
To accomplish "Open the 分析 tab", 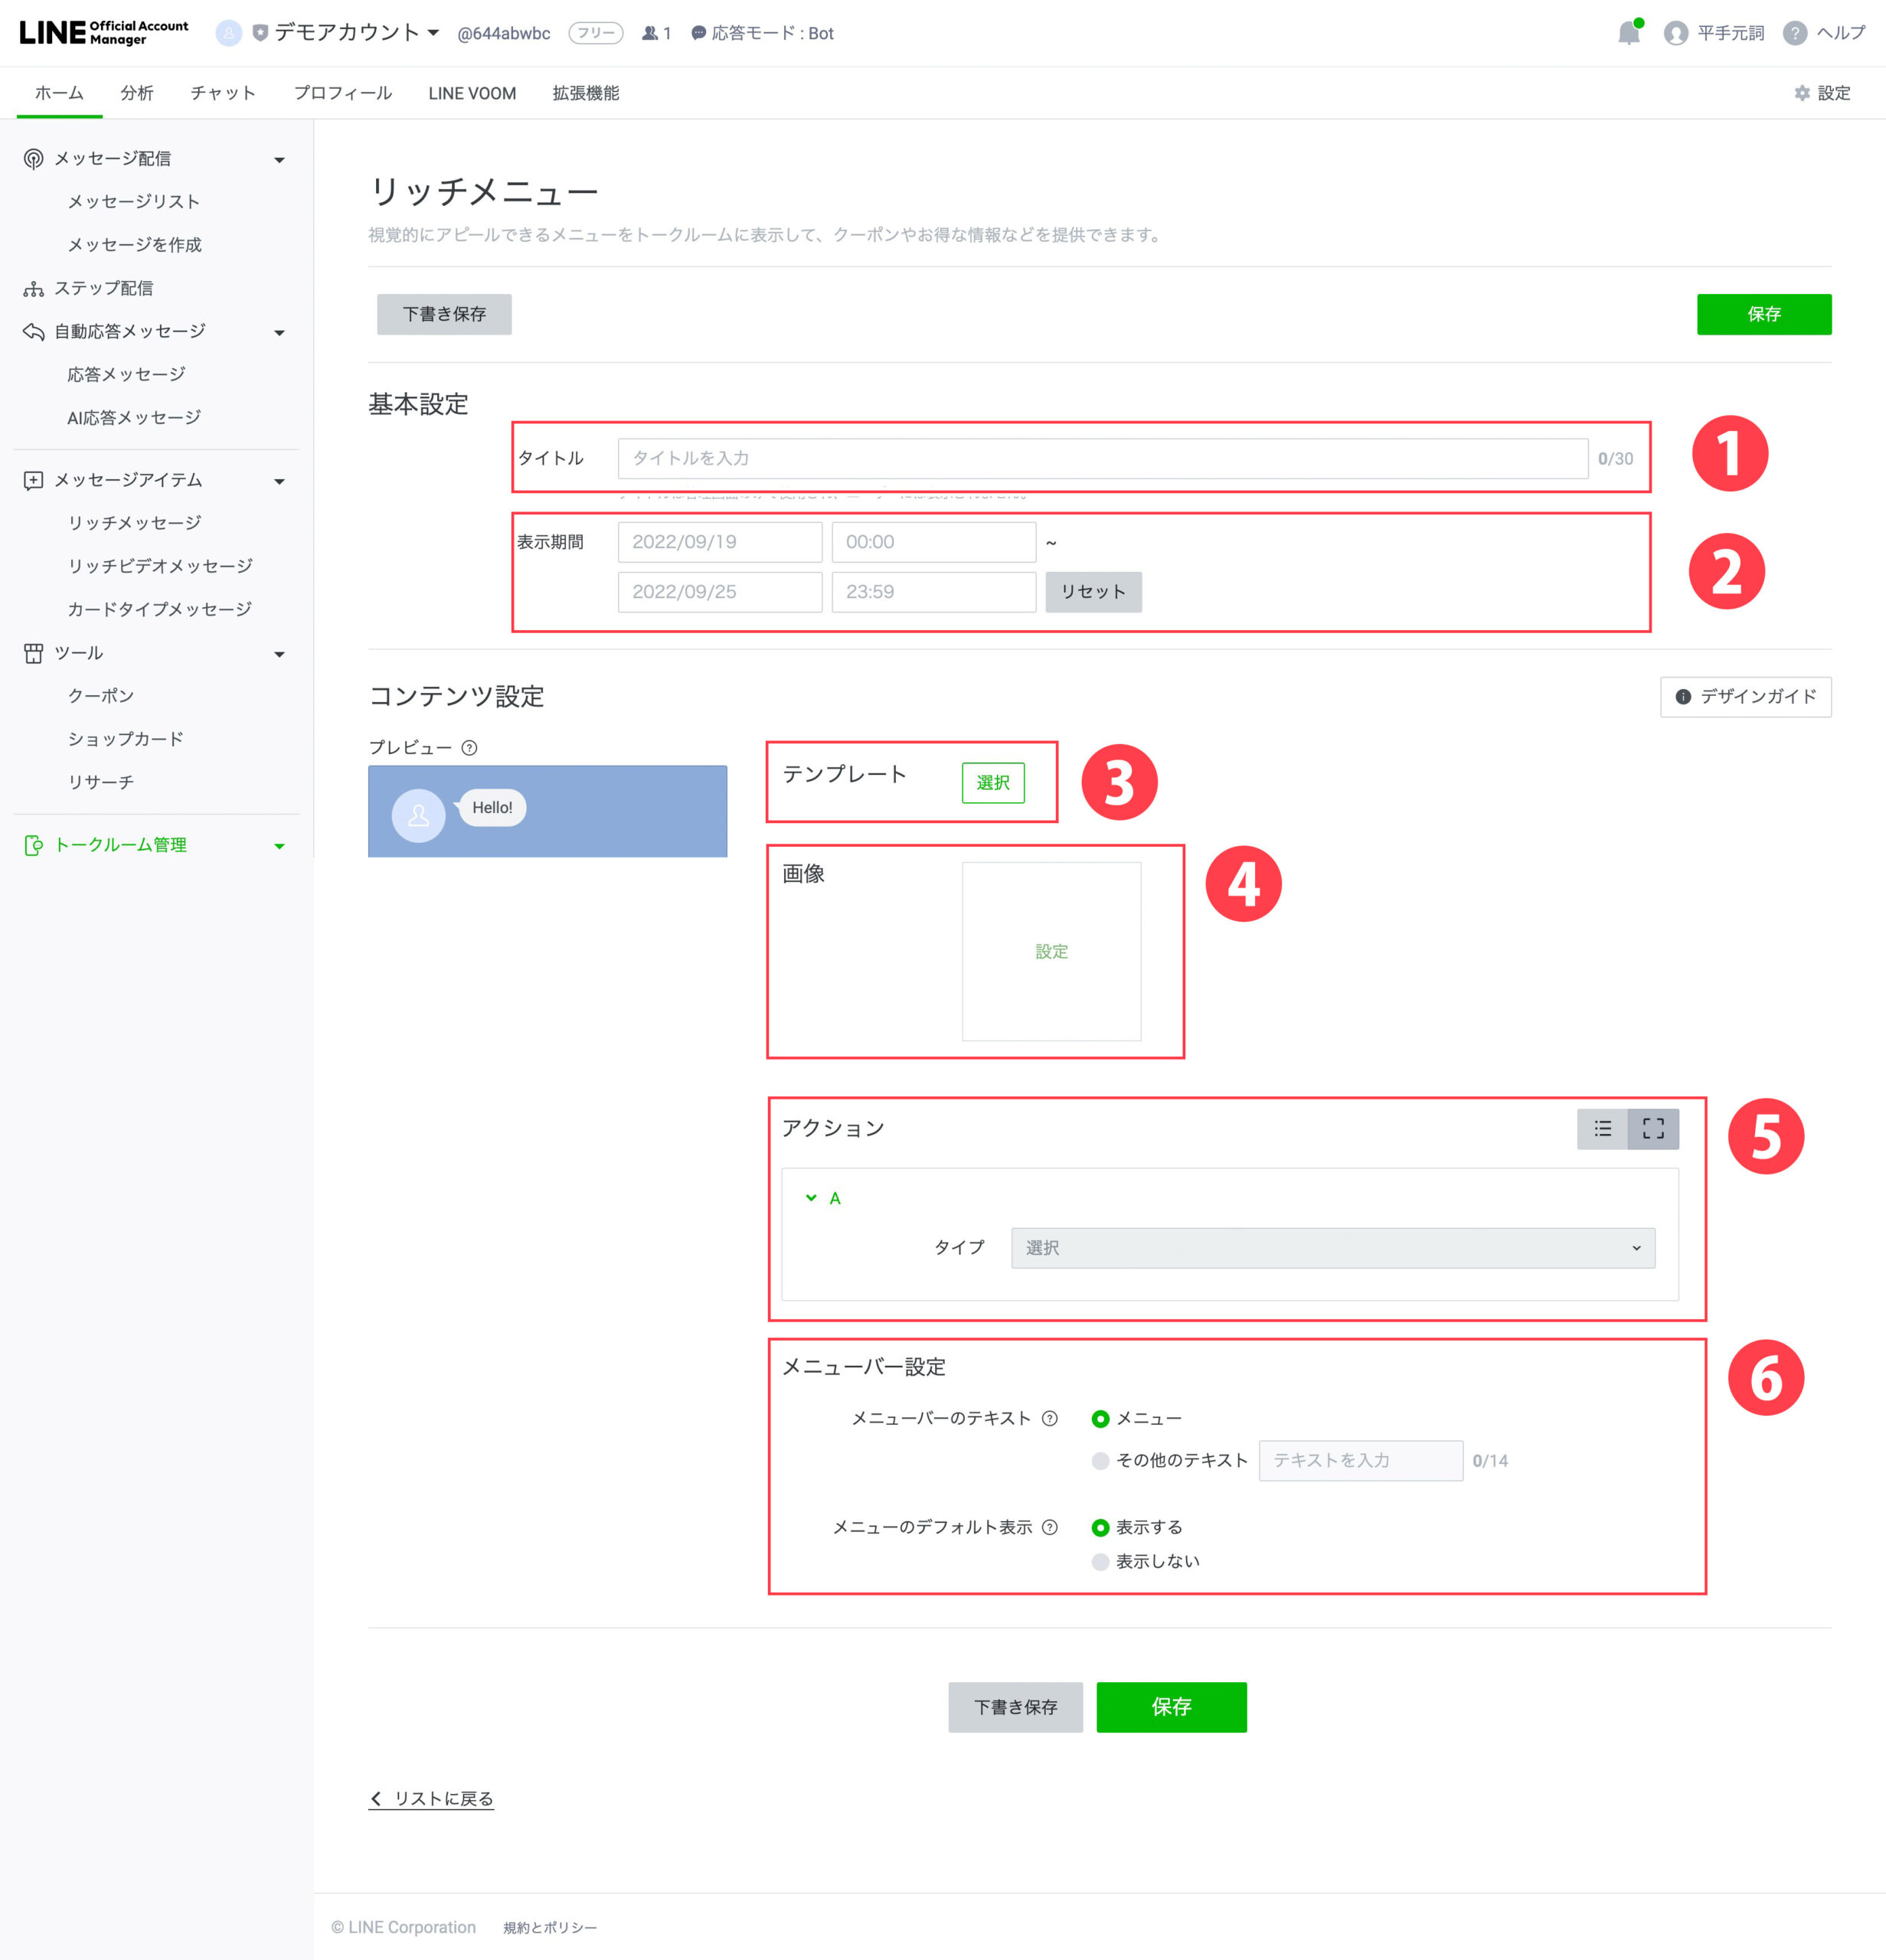I will (137, 93).
